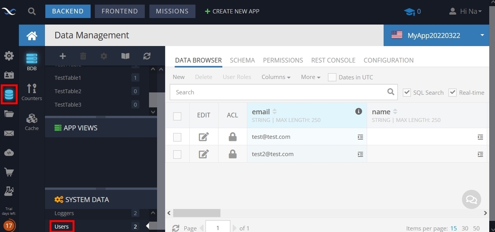Toggle SQL Search checkbox
The width and height of the screenshot is (495, 232).
pos(407,92)
